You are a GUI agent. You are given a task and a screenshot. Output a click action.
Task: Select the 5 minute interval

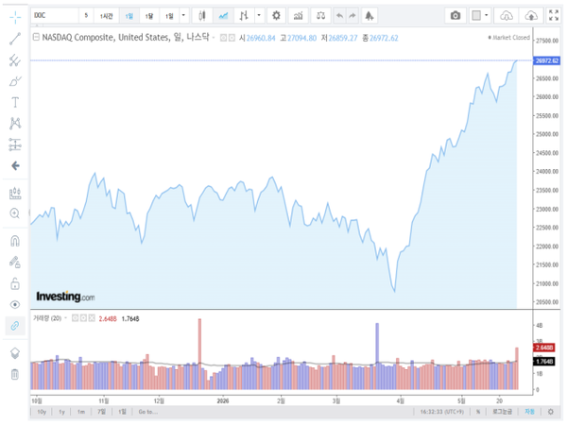coord(86,15)
